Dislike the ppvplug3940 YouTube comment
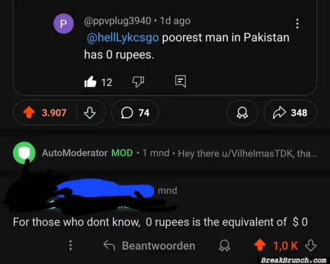 point(138,81)
